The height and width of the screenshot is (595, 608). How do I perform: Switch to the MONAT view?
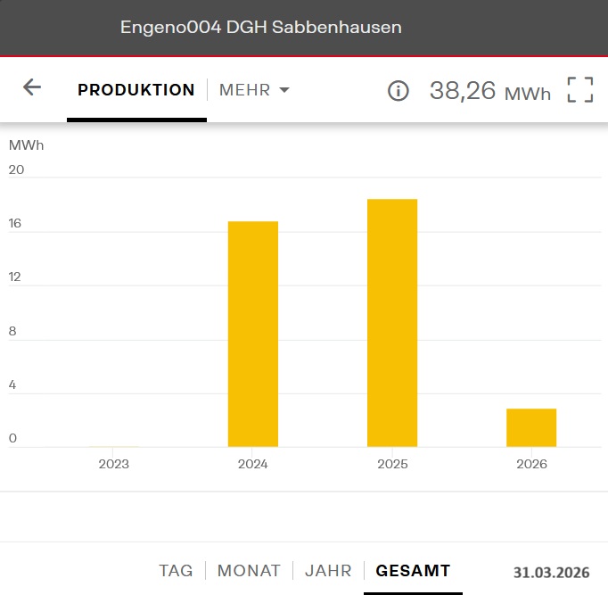point(249,571)
